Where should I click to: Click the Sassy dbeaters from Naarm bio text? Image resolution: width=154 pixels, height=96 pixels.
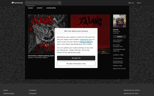pos(118,41)
